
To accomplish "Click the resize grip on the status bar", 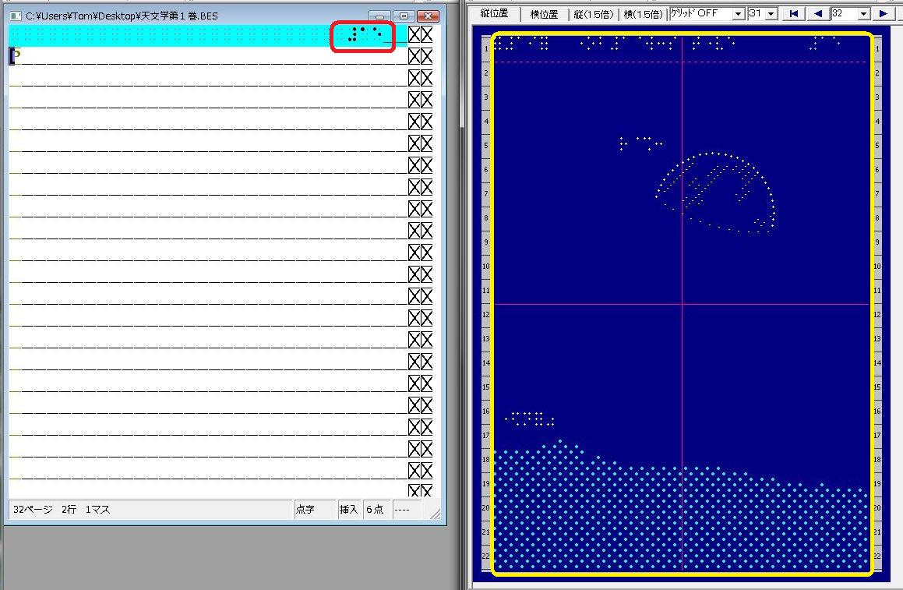I will (x=435, y=514).
